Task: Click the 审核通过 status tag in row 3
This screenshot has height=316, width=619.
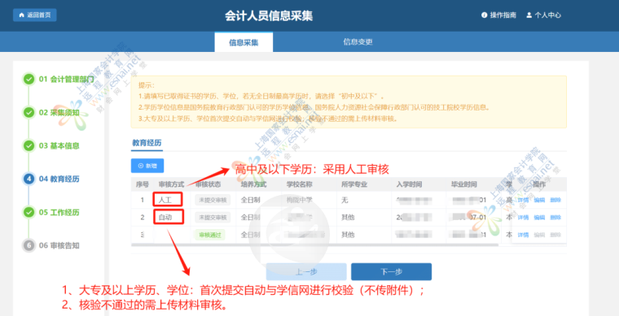Action: [209, 235]
